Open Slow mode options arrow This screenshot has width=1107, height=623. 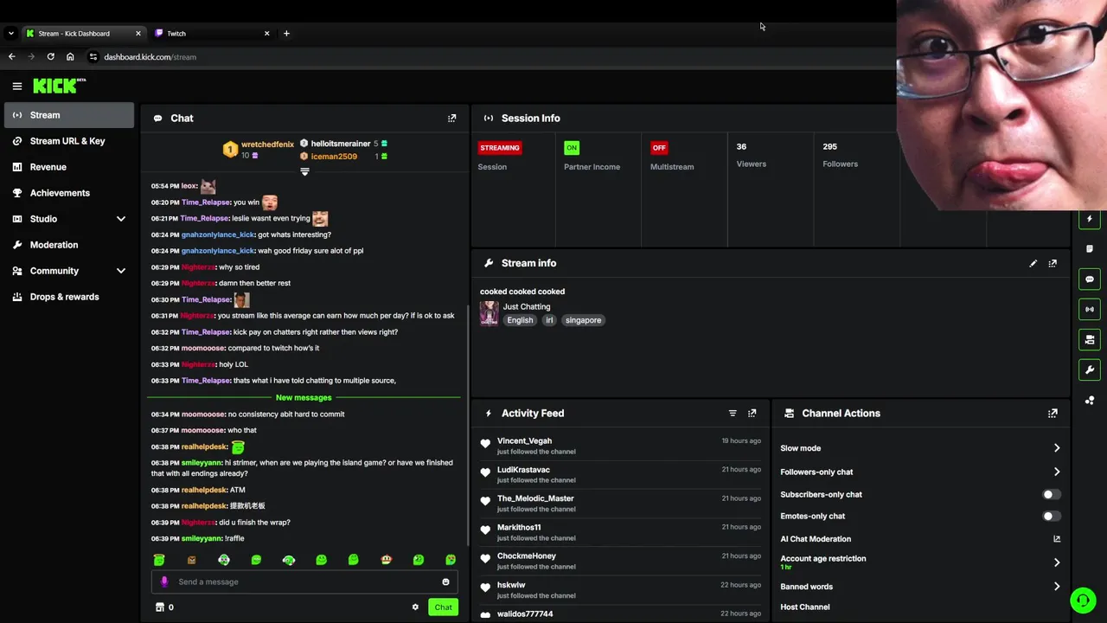1056,448
